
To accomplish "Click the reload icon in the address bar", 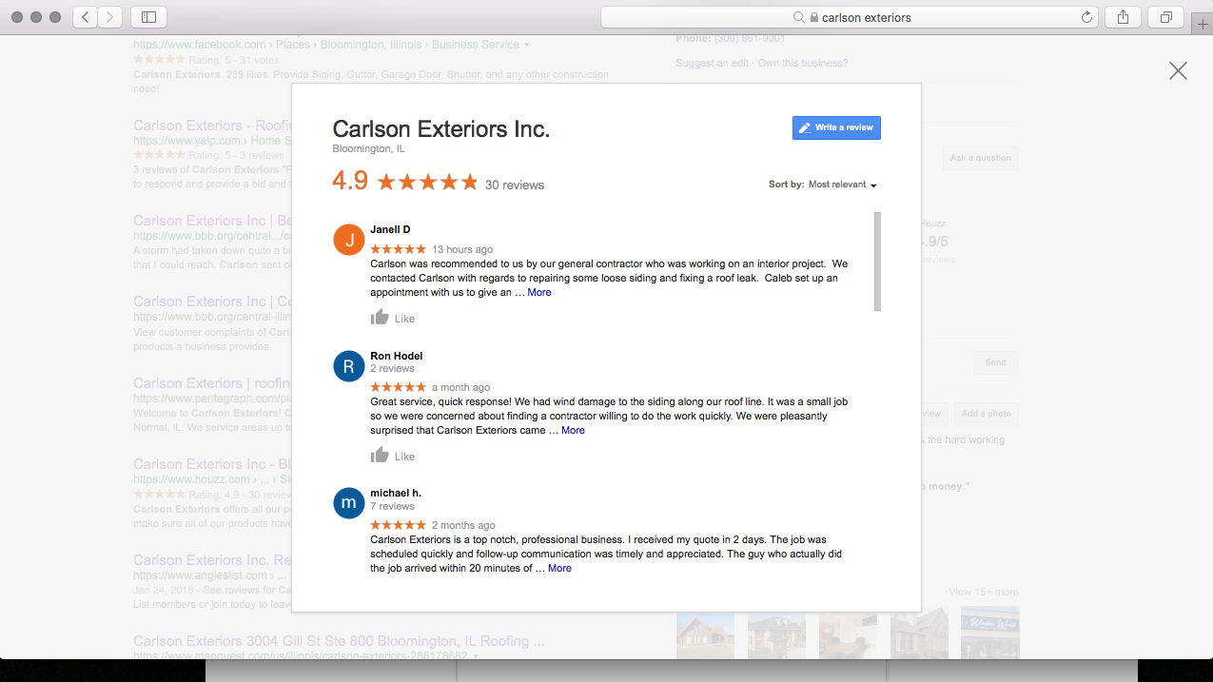I will point(1086,16).
